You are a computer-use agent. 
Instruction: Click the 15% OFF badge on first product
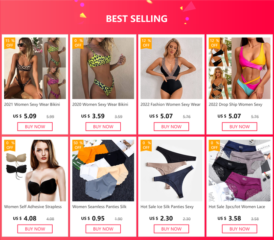pyautogui.click(x=10, y=43)
